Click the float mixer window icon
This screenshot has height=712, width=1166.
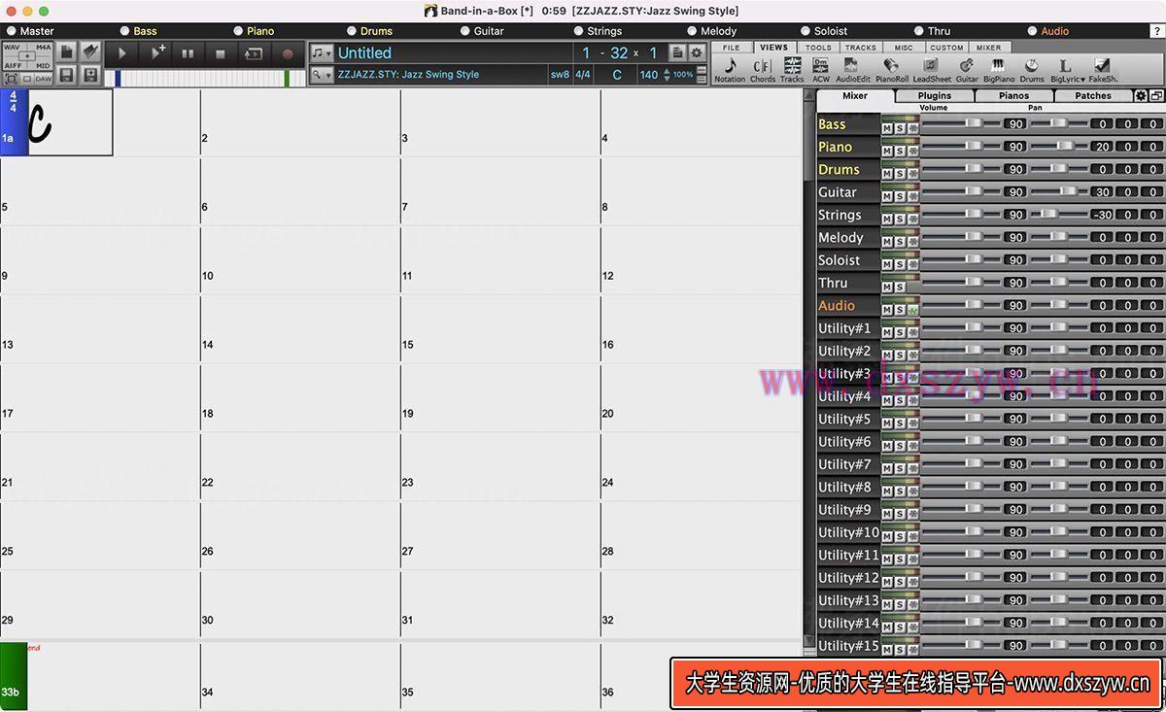[1156, 96]
